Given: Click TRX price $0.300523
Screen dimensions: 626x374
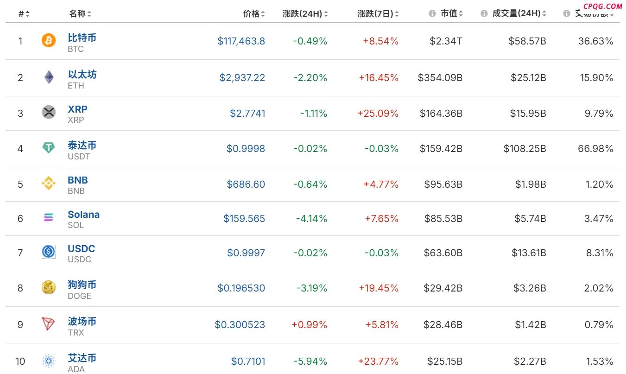Looking at the screenshot, I should point(240,324).
